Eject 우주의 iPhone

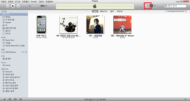(x=26, y=52)
